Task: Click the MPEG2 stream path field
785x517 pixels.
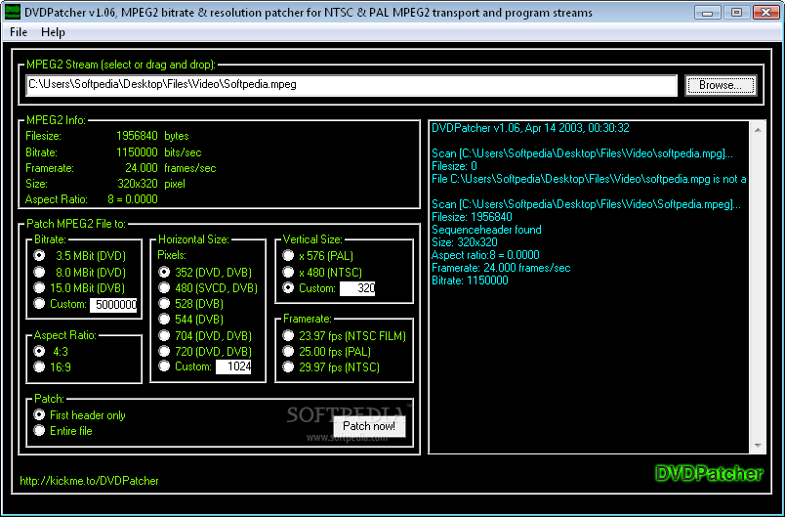Action: [x=351, y=85]
